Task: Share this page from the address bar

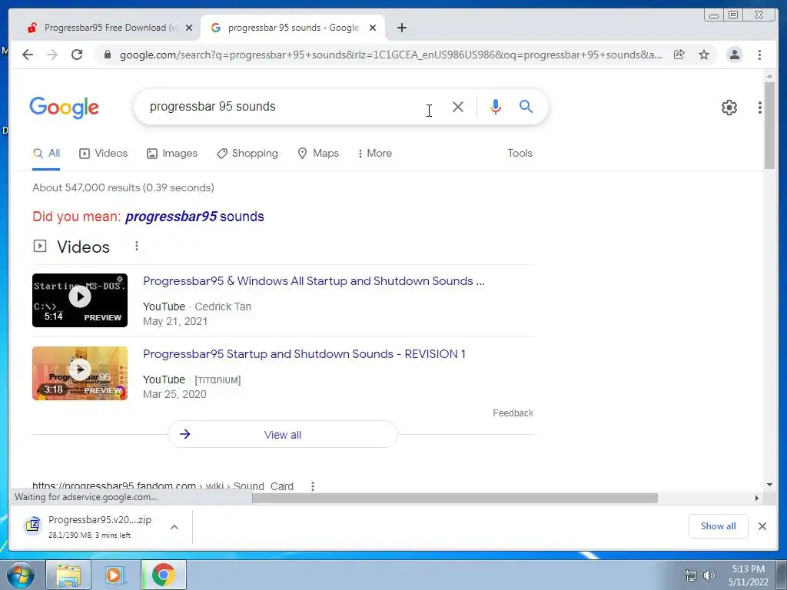Action: click(679, 55)
